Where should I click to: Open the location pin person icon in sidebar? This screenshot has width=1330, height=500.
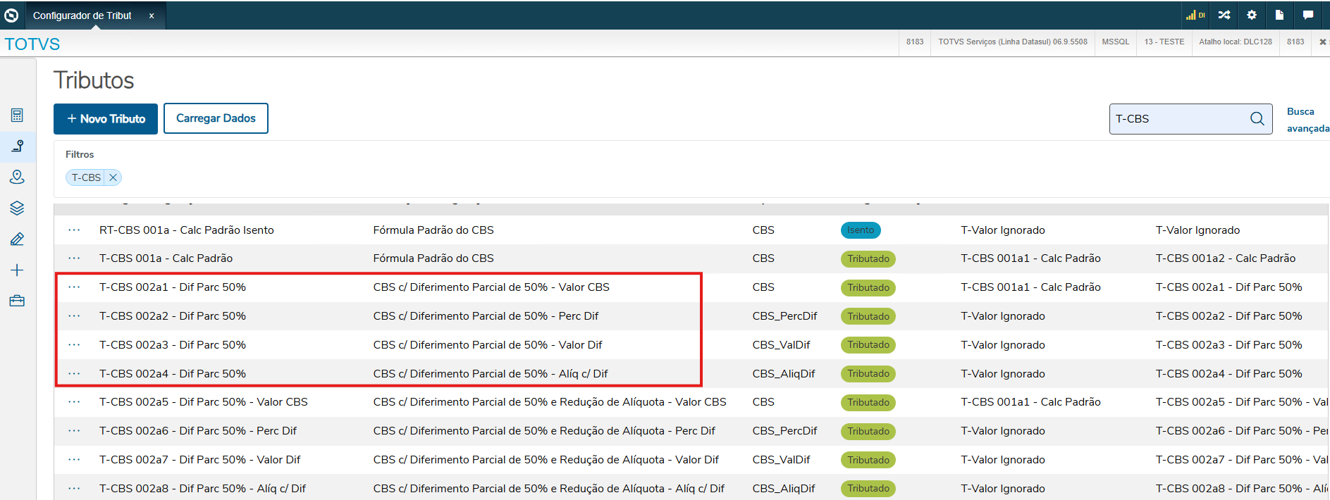17,177
